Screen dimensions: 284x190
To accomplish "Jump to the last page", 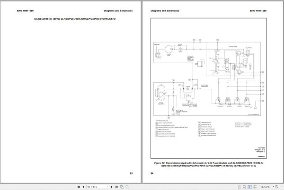I will 116,187.
